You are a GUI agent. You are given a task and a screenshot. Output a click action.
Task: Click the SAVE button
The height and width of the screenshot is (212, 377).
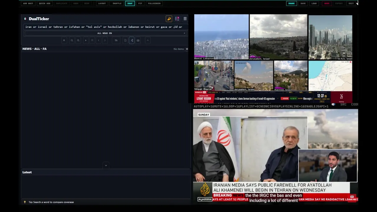coord(303,4)
